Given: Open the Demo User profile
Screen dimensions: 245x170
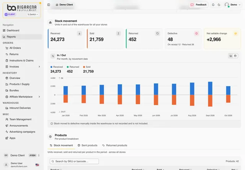Looking at the screenshot, I should [19, 165].
